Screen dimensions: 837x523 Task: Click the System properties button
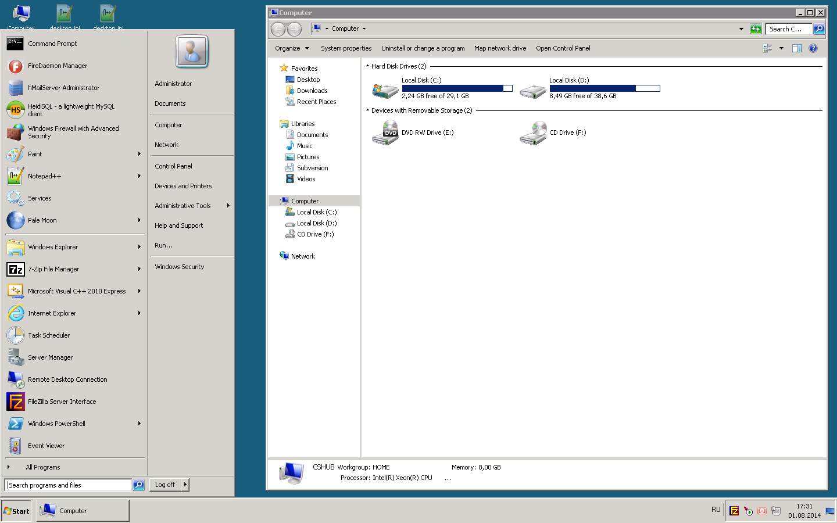click(346, 48)
